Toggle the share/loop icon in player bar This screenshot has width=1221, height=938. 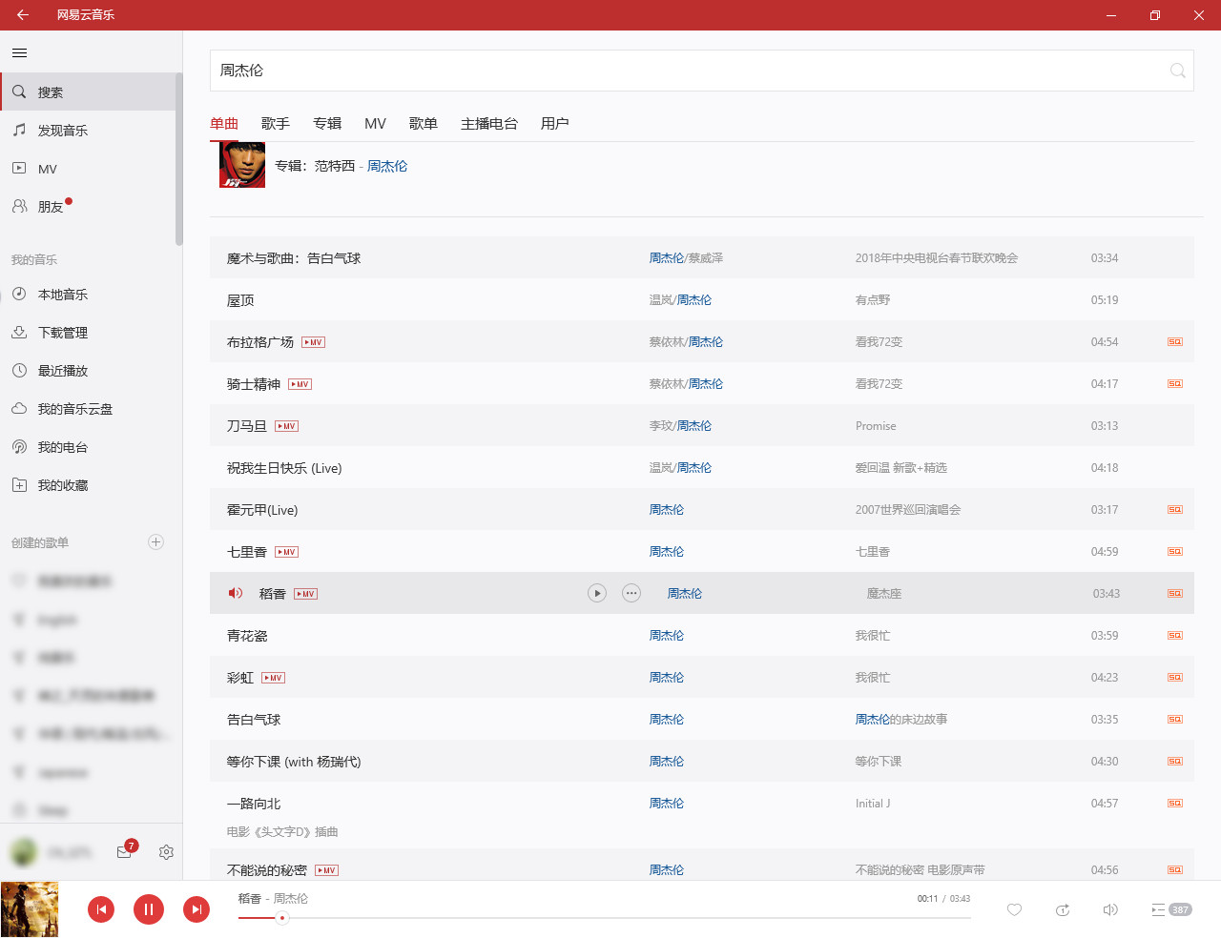click(1062, 910)
